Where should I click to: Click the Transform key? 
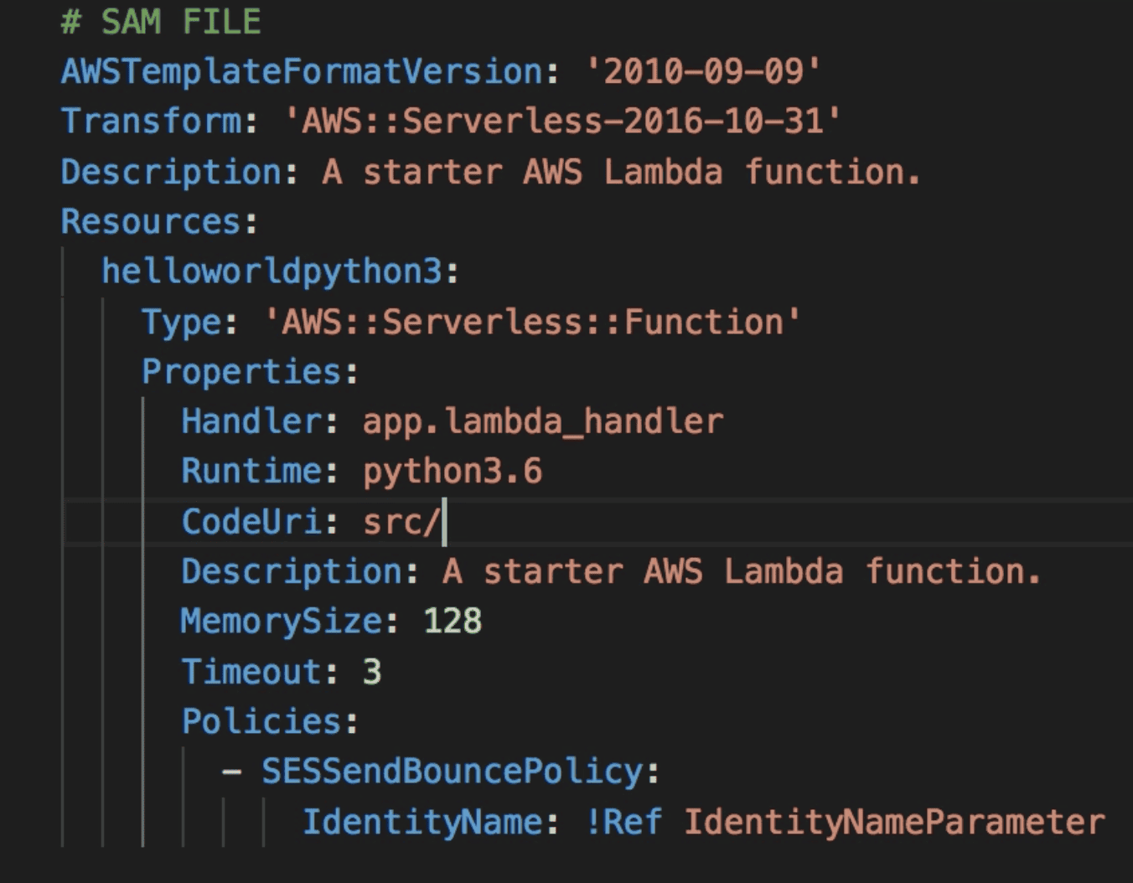tap(151, 121)
